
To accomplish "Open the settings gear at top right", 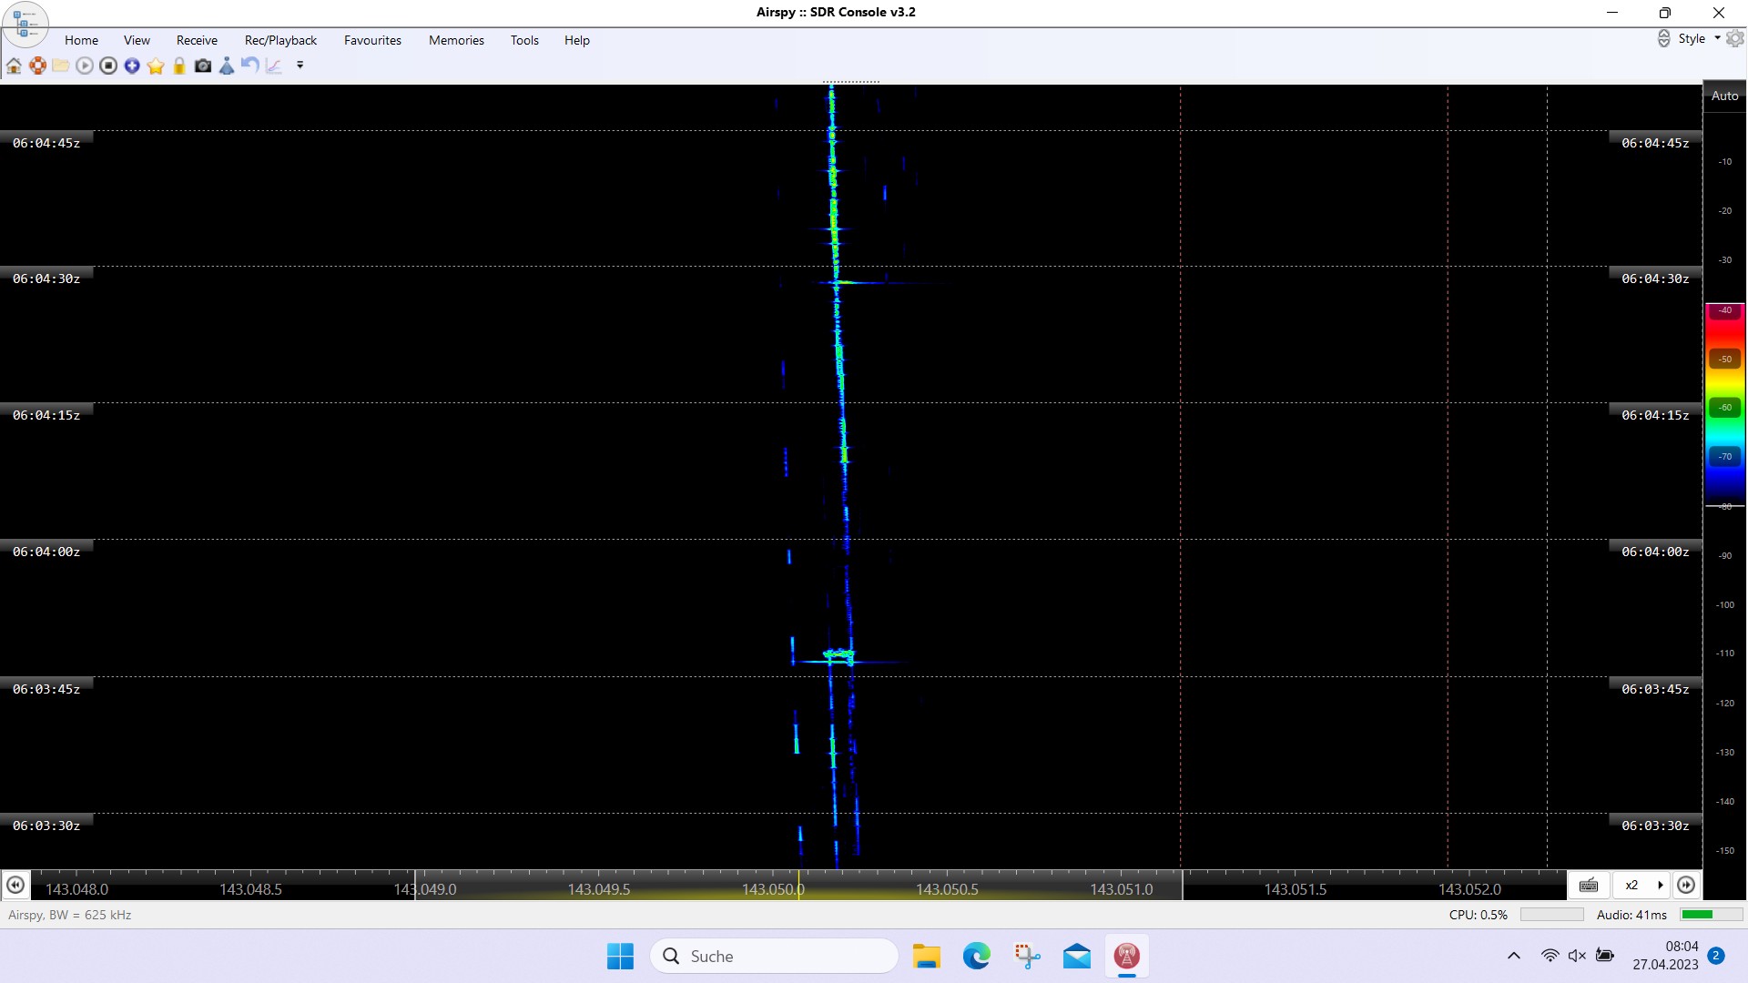I will 1734,38.
